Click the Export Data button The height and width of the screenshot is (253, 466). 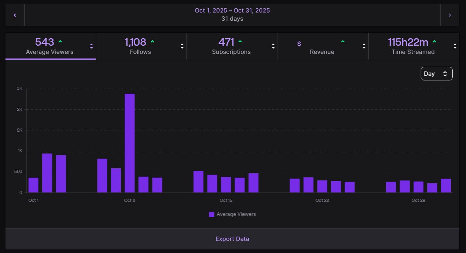click(232, 239)
